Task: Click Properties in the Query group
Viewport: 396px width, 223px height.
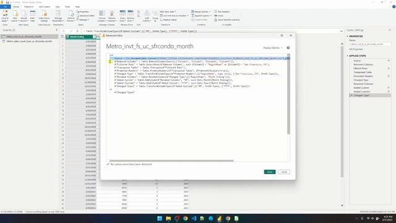Action: [82, 12]
